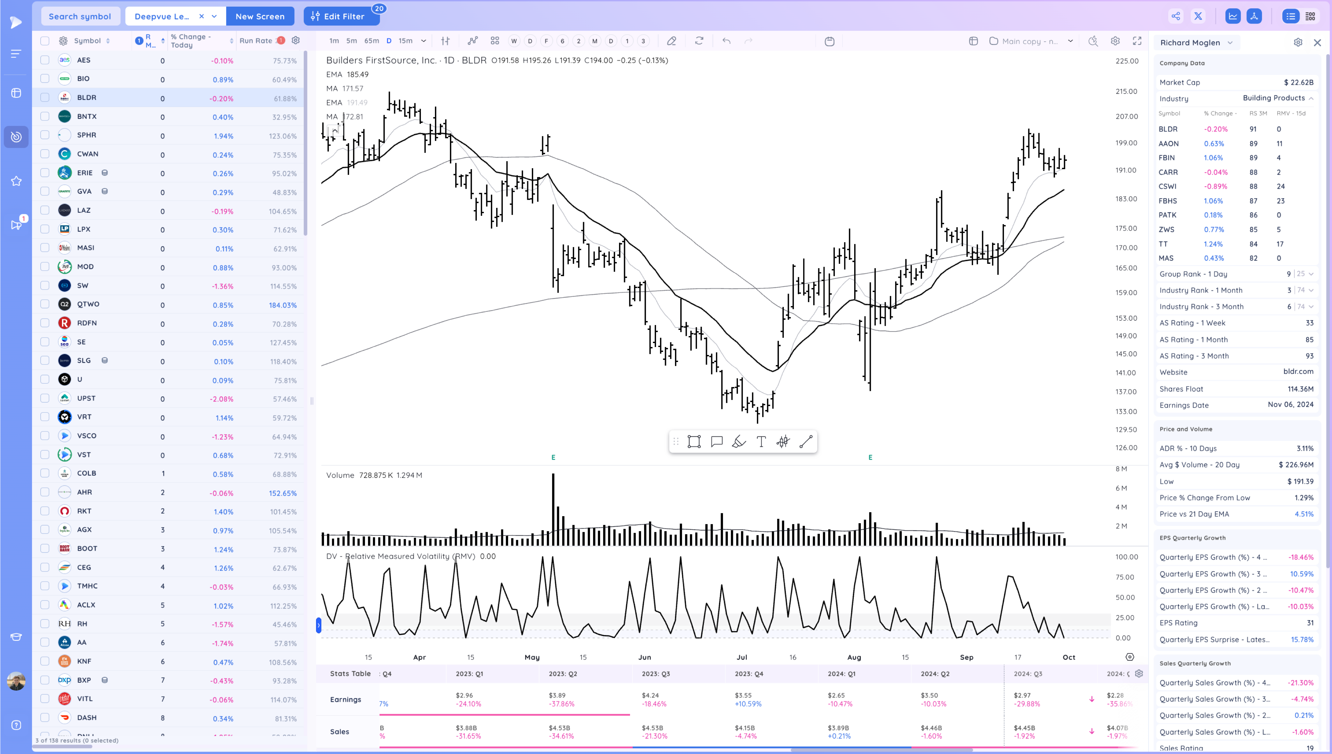Check the QTWO row checkbox
Screen dimensions: 1332x754
coord(45,304)
